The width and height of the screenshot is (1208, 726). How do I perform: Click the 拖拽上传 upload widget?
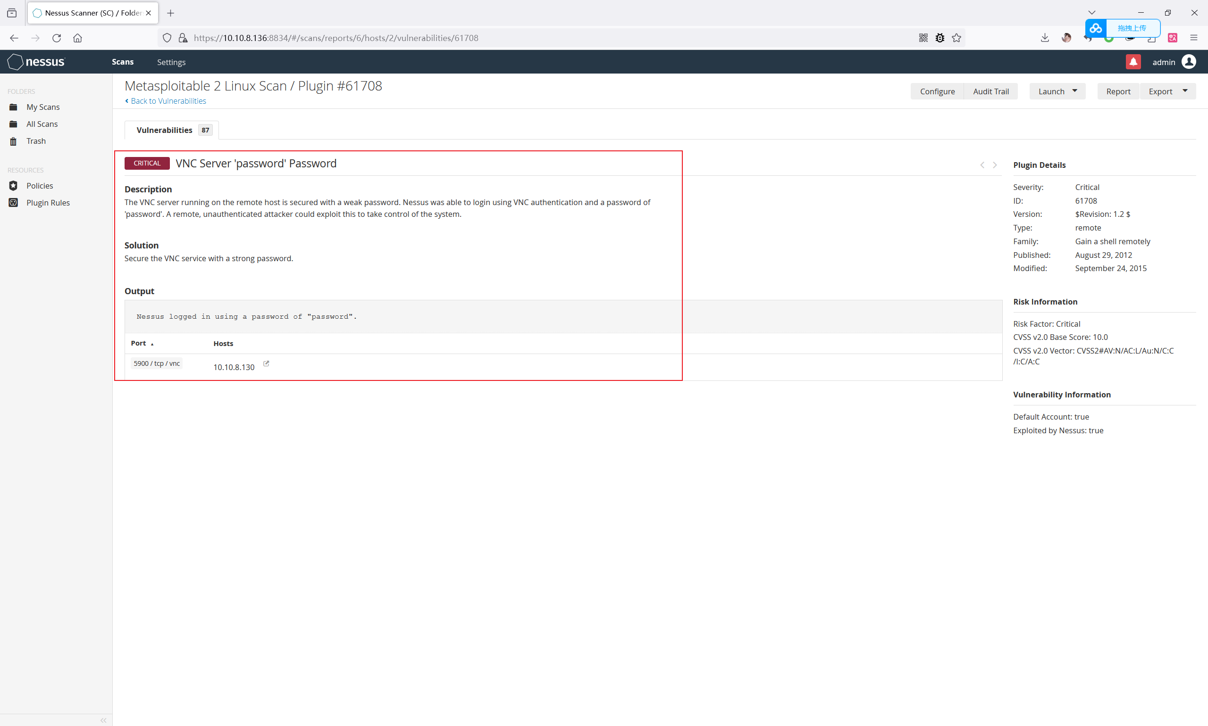[x=1122, y=28]
